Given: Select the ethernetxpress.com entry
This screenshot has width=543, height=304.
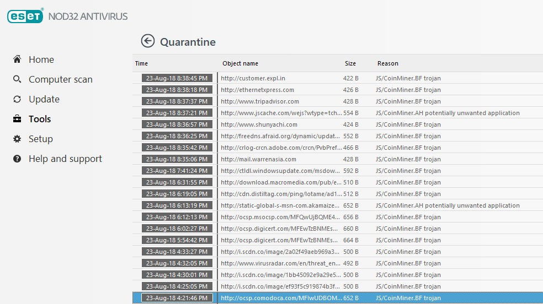Looking at the screenshot, I should tap(338, 89).
